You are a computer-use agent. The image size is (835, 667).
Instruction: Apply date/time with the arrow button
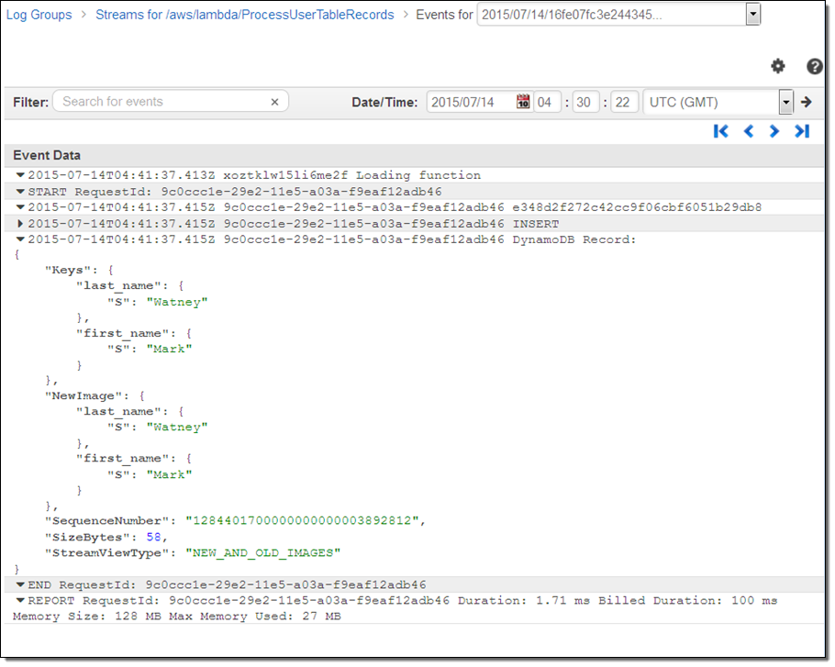807,102
